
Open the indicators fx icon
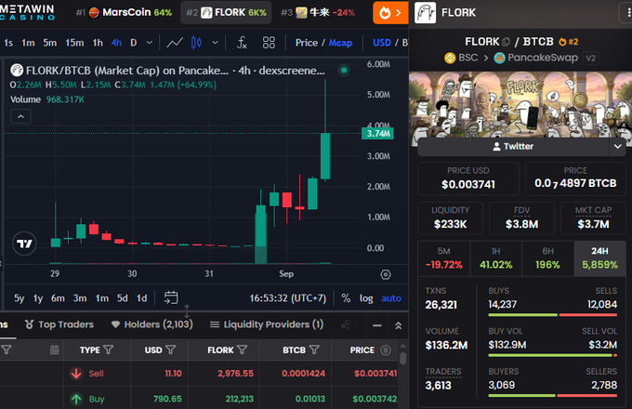242,43
